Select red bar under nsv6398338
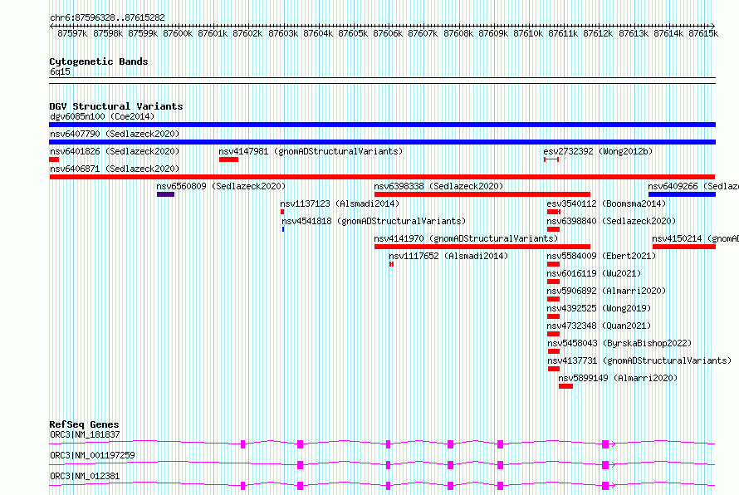Viewport: 739px width, 495px height. coord(482,194)
